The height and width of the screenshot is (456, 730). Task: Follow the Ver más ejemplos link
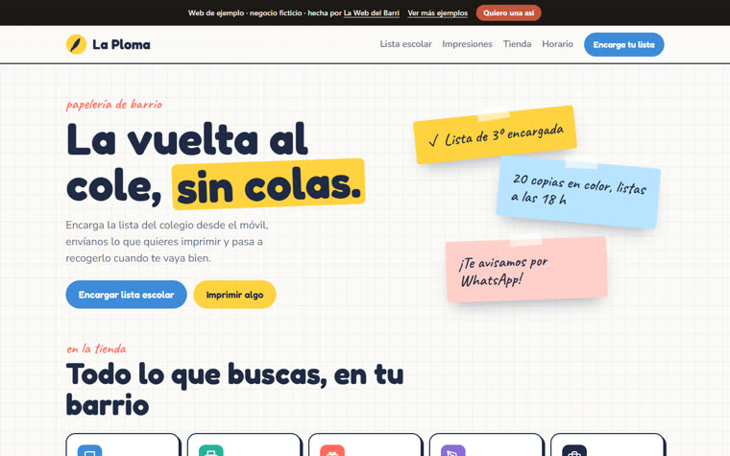(x=438, y=13)
